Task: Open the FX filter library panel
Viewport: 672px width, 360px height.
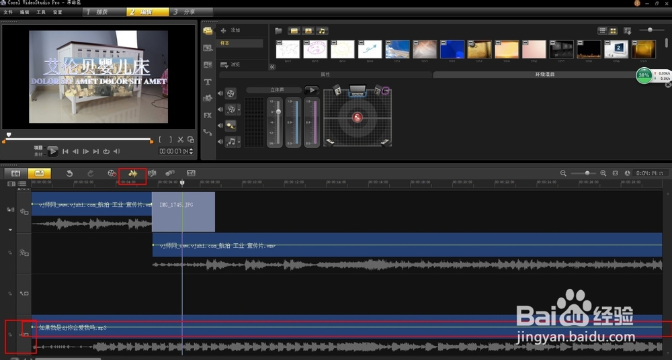Action: 208,116
